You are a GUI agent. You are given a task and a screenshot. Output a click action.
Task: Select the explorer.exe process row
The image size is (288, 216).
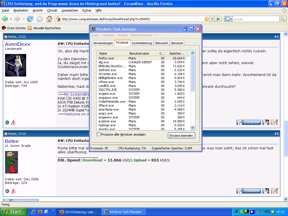142,121
